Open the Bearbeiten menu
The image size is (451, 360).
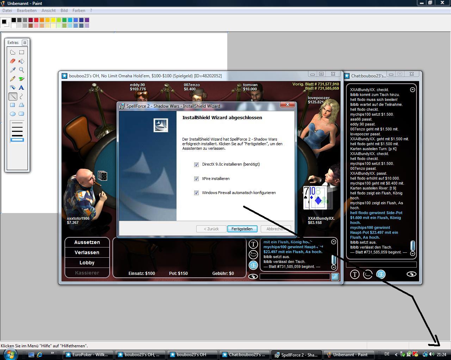[27, 11]
